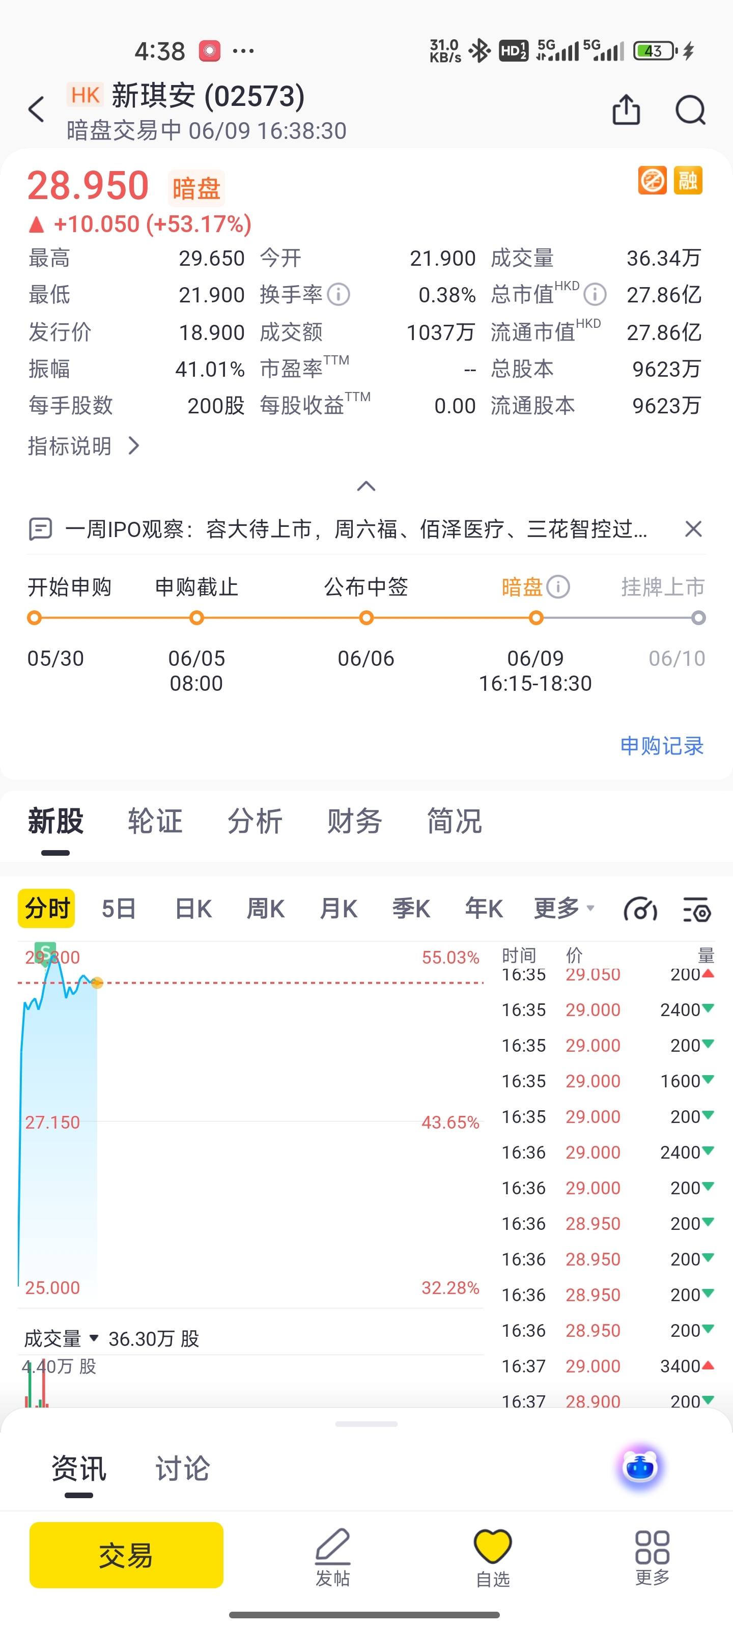Open the chart indicator gauge icon
733x1629 pixels.
641,909
